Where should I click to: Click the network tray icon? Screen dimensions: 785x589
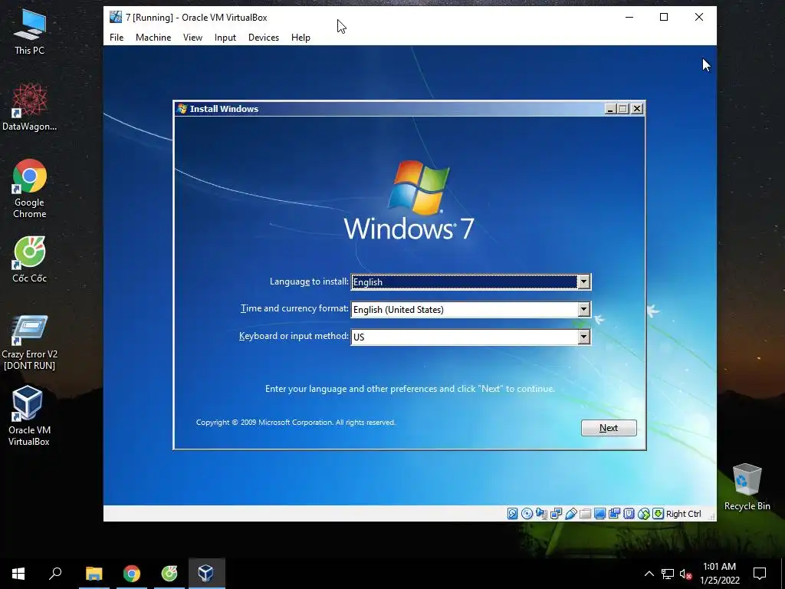668,574
